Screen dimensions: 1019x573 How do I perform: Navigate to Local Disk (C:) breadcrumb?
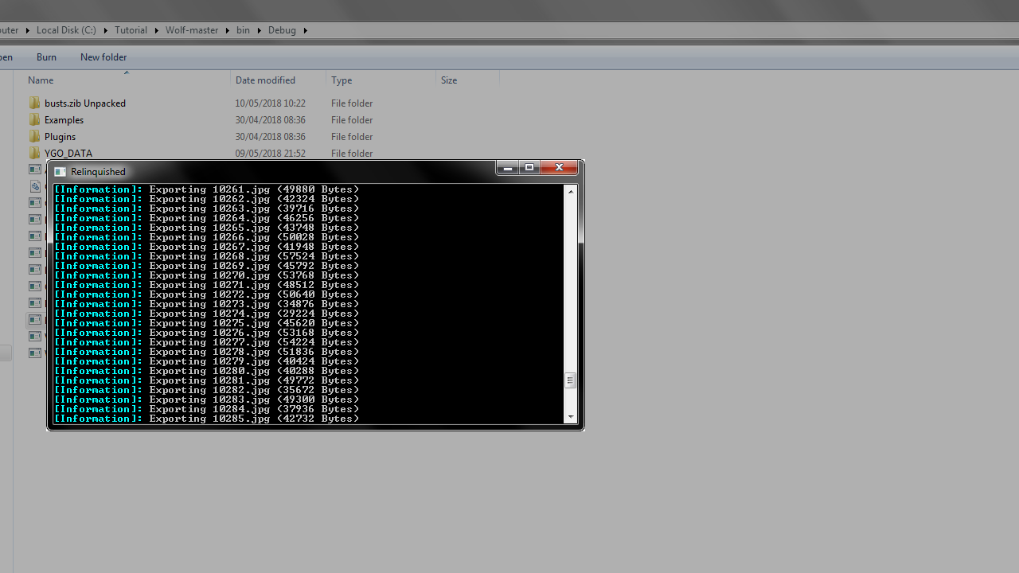tap(66, 30)
